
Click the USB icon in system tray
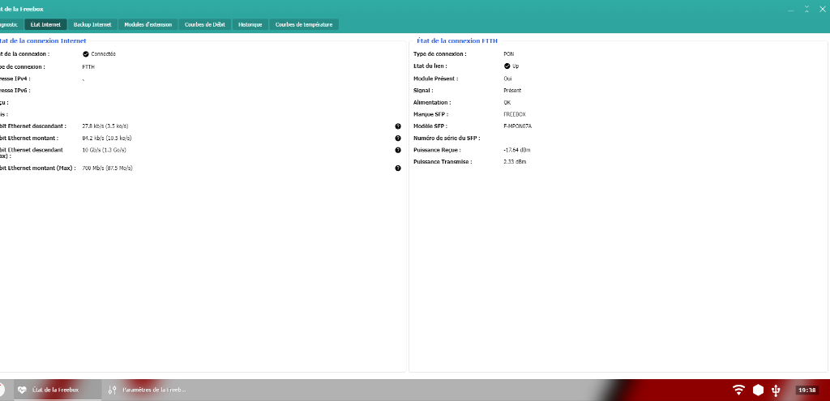pyautogui.click(x=777, y=390)
